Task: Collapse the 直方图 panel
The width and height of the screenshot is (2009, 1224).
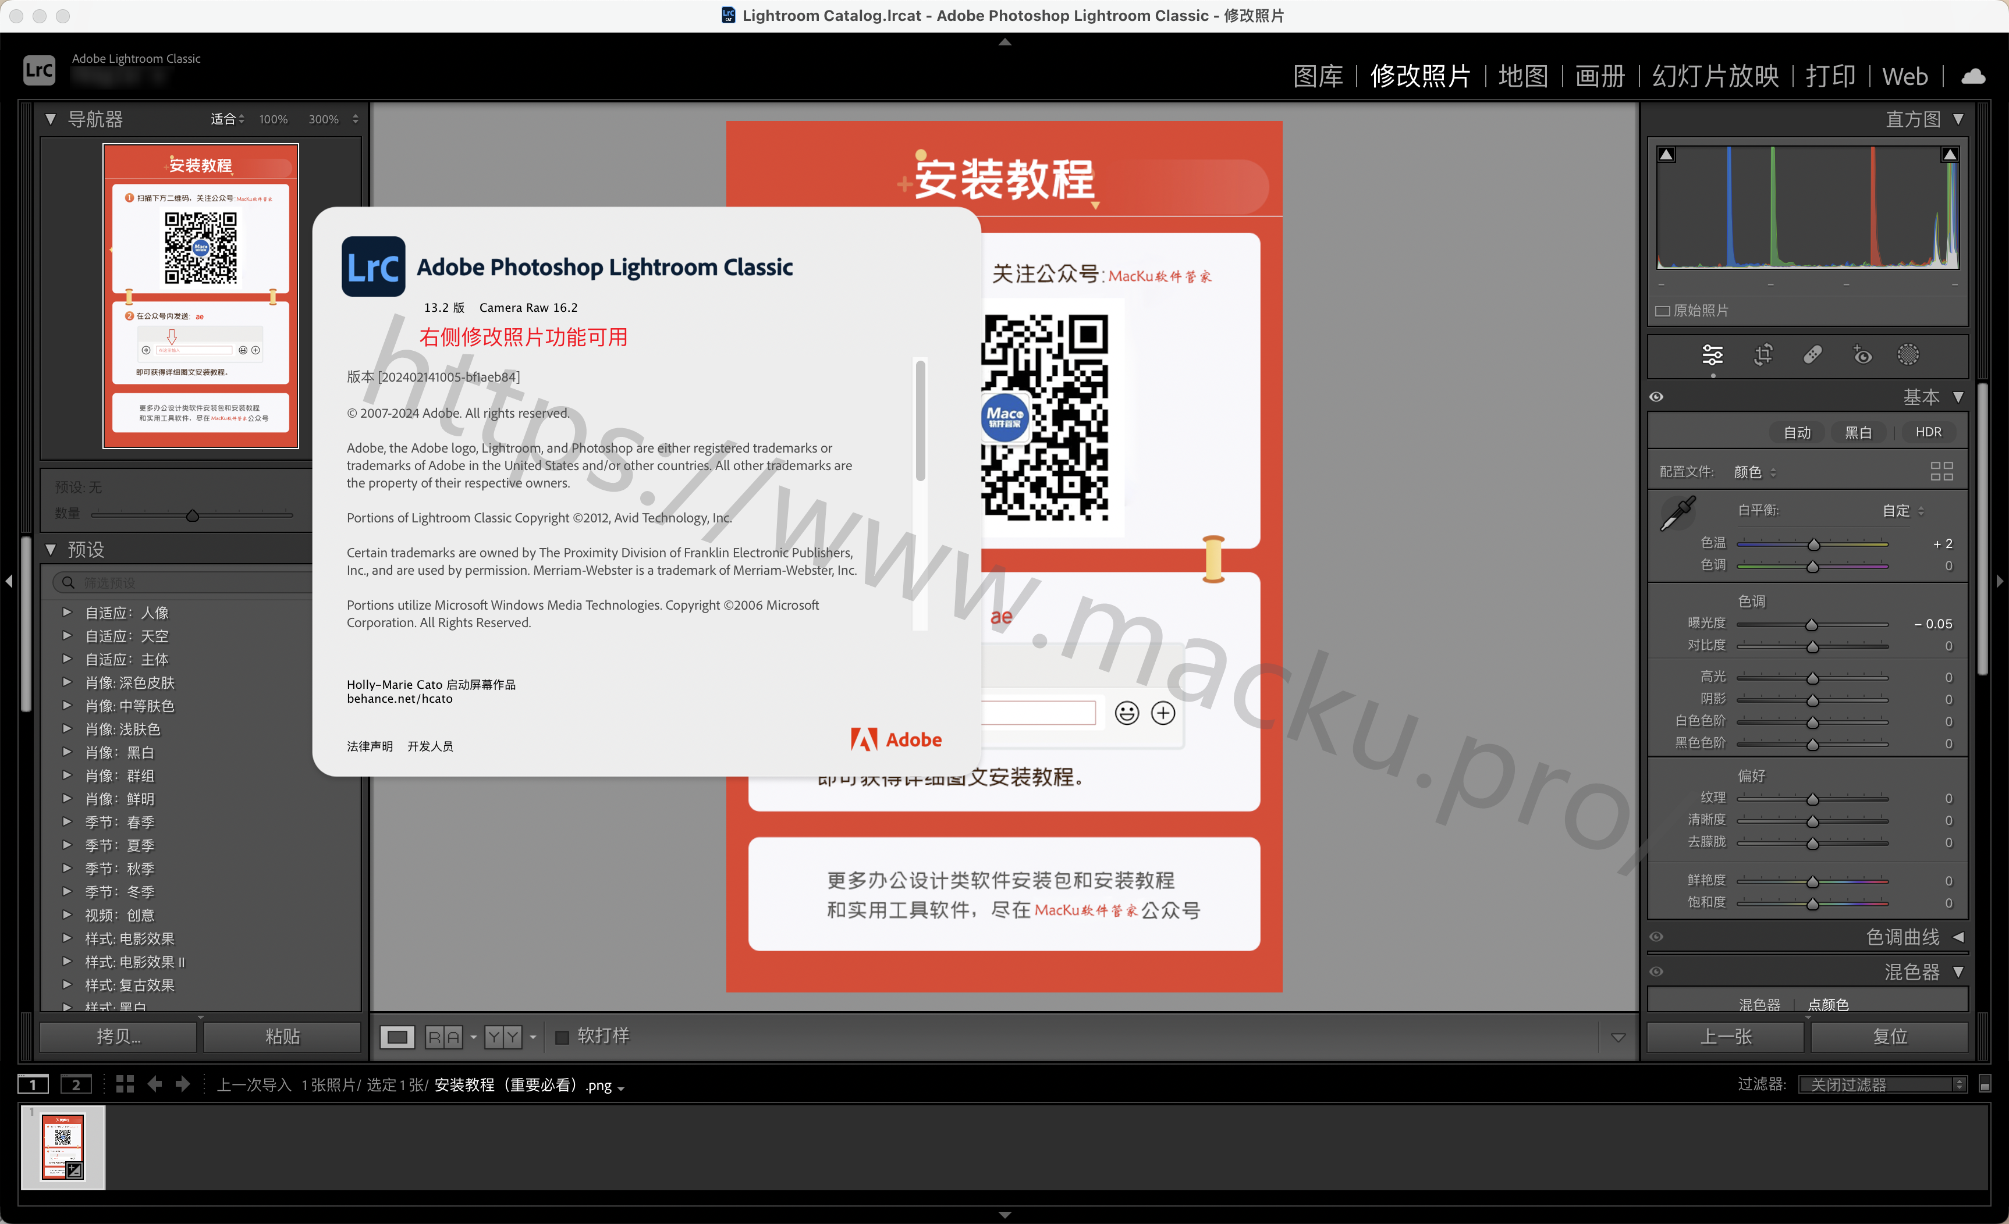Action: [x=1958, y=119]
